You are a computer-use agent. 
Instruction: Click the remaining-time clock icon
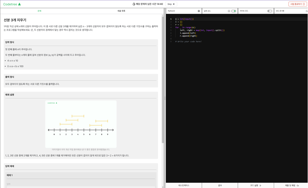tap(134, 4)
